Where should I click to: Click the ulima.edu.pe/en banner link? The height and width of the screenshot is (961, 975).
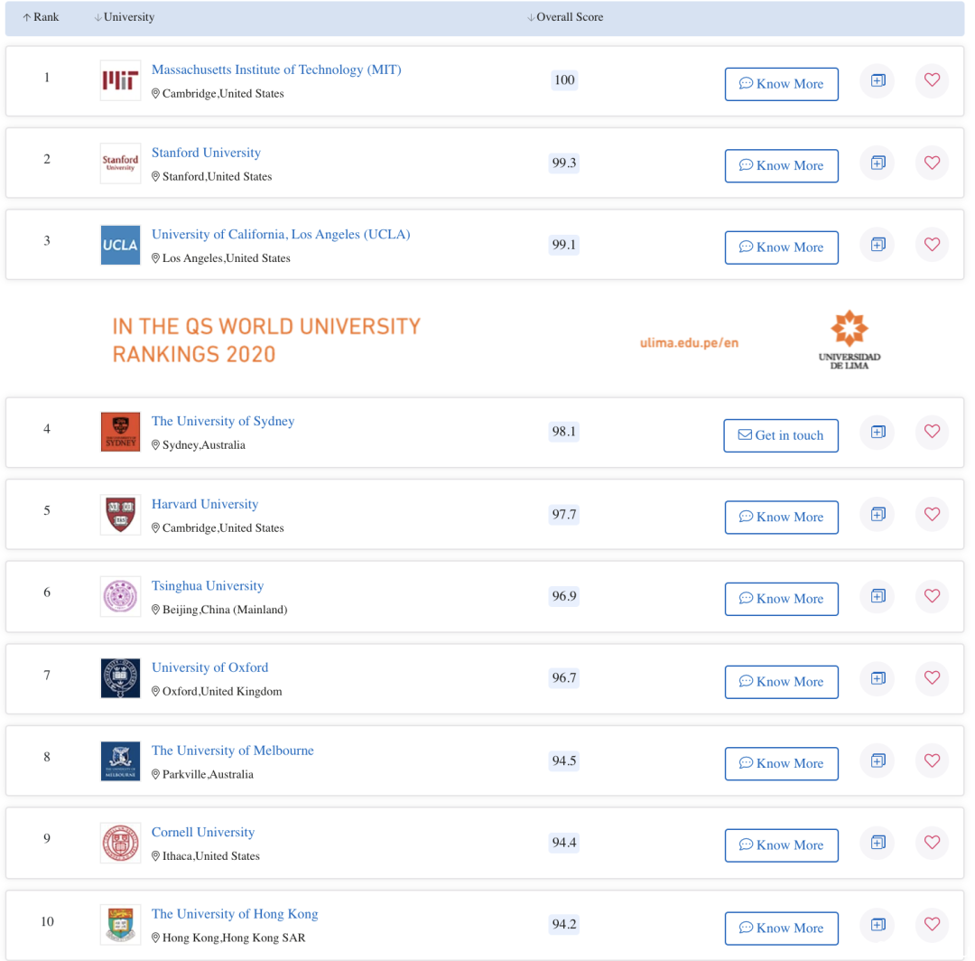click(689, 342)
